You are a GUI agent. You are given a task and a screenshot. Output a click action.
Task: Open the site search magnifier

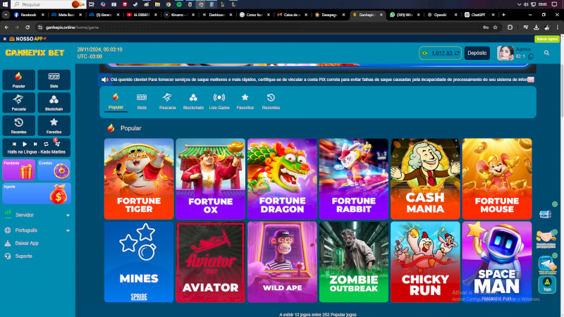[x=546, y=54]
